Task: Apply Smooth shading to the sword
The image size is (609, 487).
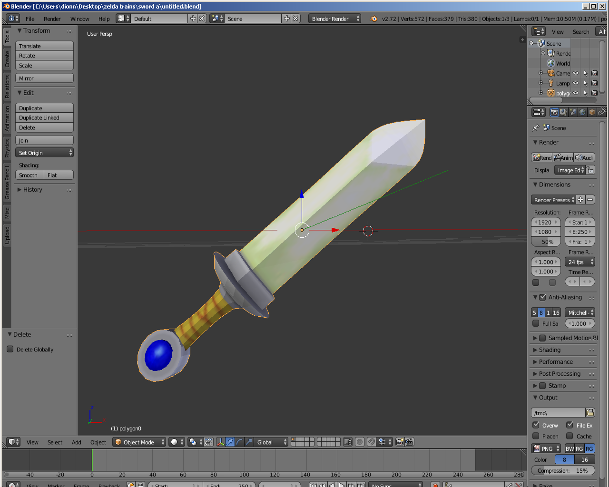Action: tap(29, 175)
